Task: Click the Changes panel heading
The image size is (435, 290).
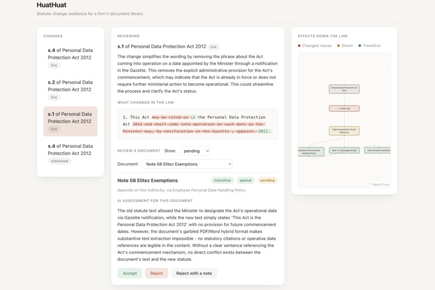Action: pyautogui.click(x=53, y=36)
